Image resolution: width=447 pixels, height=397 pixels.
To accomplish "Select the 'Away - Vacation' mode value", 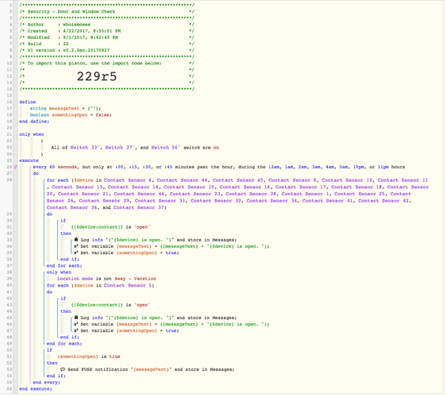I will pos(136,279).
